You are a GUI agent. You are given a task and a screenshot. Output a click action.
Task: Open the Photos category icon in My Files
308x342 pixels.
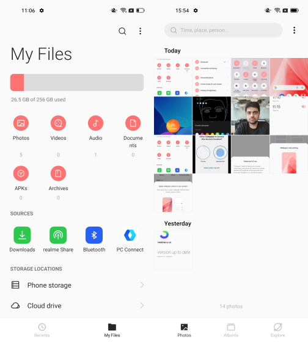coord(21,123)
